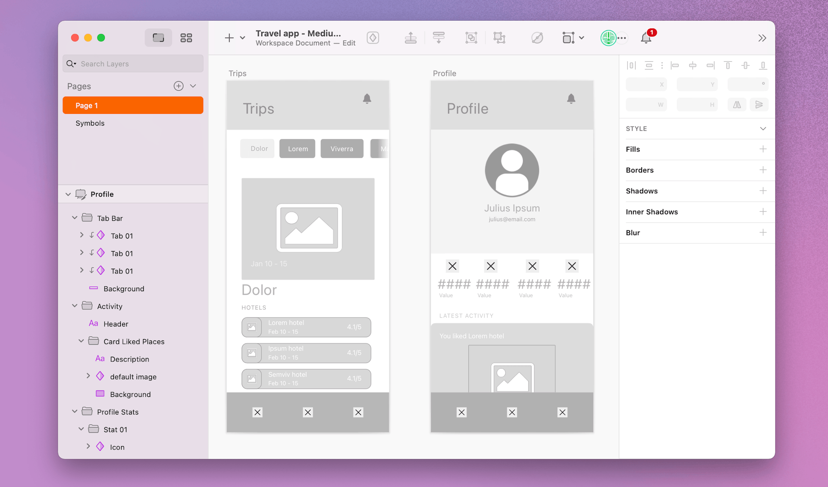Screen dimensions: 828x487
Task: Reveal hidden toolbar items with the double chevron
Action: (762, 38)
